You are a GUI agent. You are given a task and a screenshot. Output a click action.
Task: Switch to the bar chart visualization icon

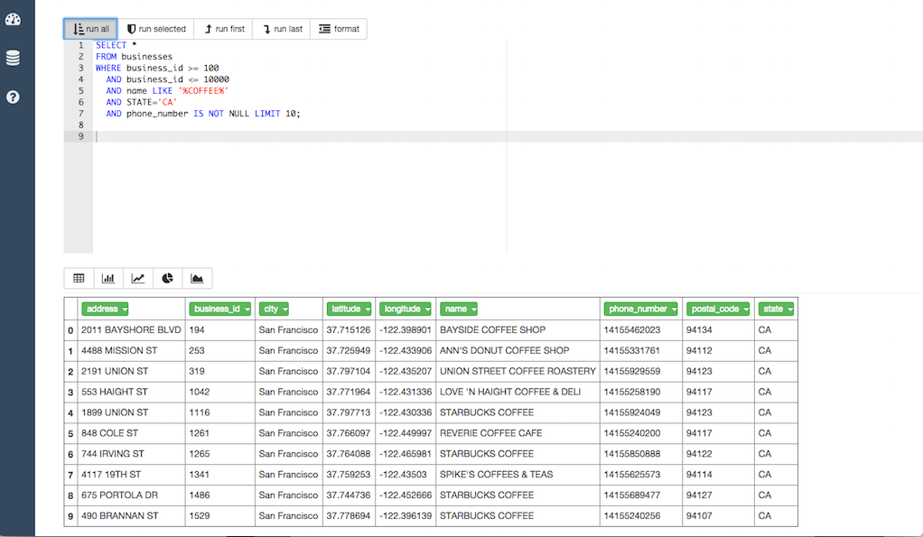(x=108, y=278)
